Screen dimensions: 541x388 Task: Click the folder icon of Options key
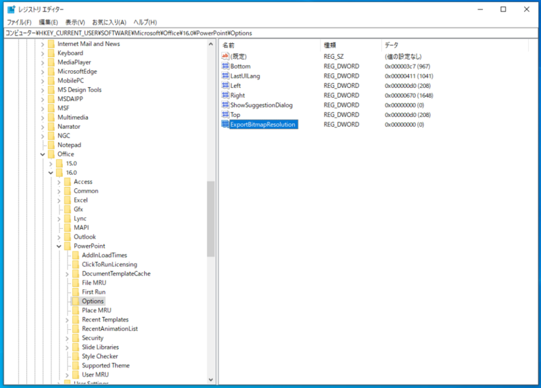76,301
